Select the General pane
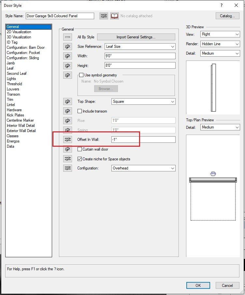This screenshot has width=245, height=295. (29, 27)
